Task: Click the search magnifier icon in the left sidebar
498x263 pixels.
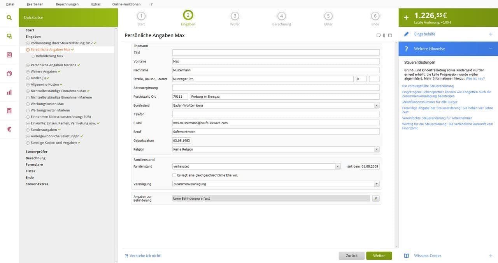Action: [9, 18]
